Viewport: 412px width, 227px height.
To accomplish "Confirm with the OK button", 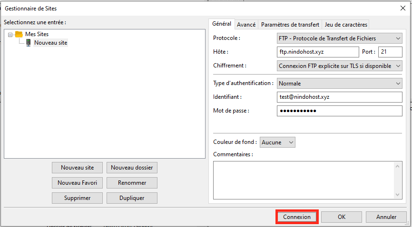I will pyautogui.click(x=342, y=217).
